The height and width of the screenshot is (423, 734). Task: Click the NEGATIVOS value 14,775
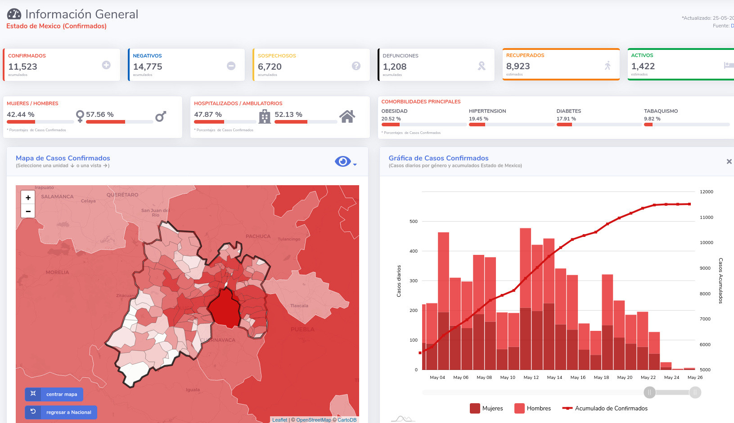(x=148, y=67)
